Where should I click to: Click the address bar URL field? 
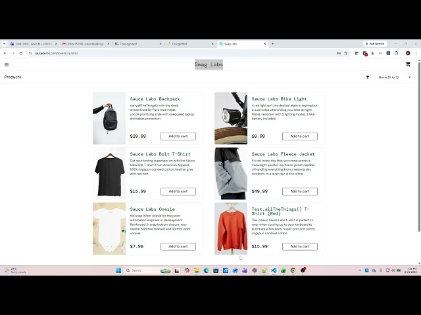click(183, 53)
